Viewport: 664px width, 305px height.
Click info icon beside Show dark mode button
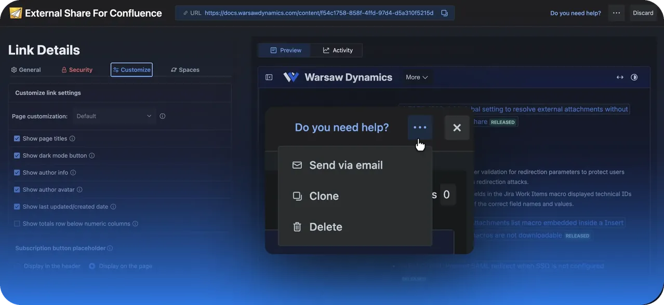click(92, 156)
